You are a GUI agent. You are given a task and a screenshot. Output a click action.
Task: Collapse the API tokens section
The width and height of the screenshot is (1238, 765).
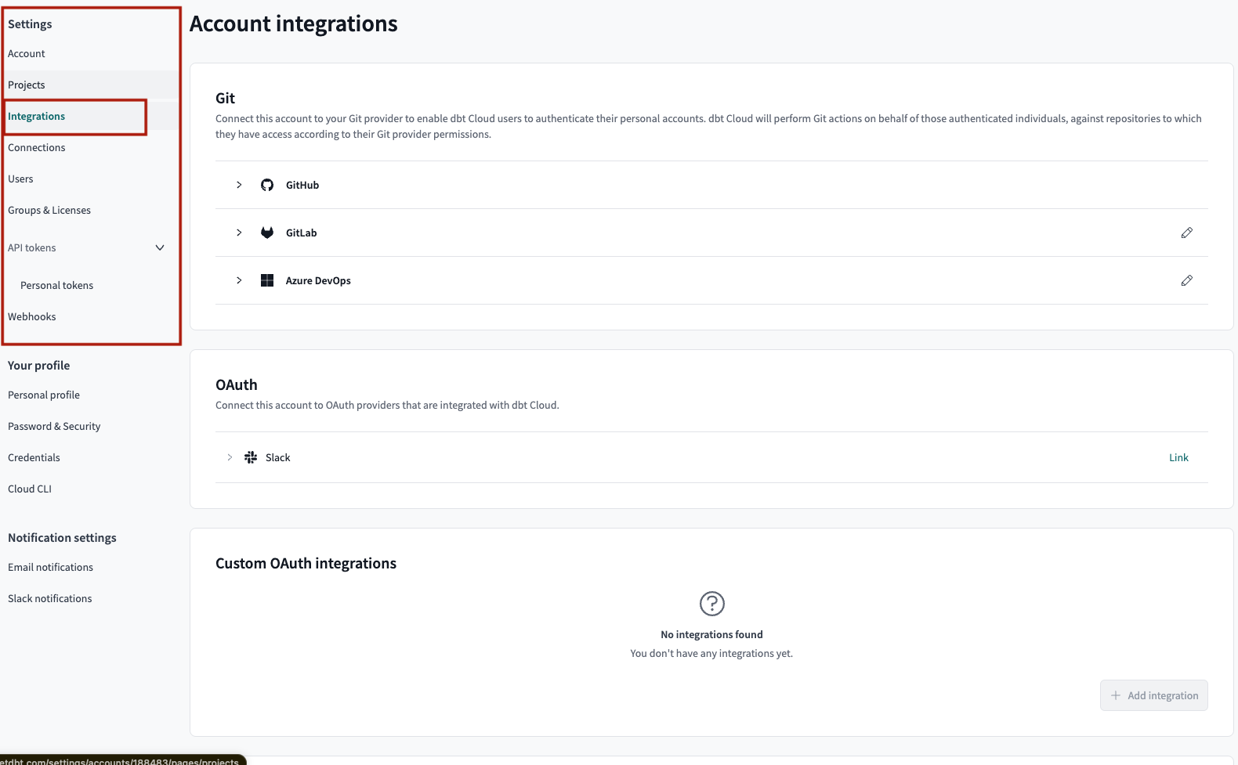(160, 248)
